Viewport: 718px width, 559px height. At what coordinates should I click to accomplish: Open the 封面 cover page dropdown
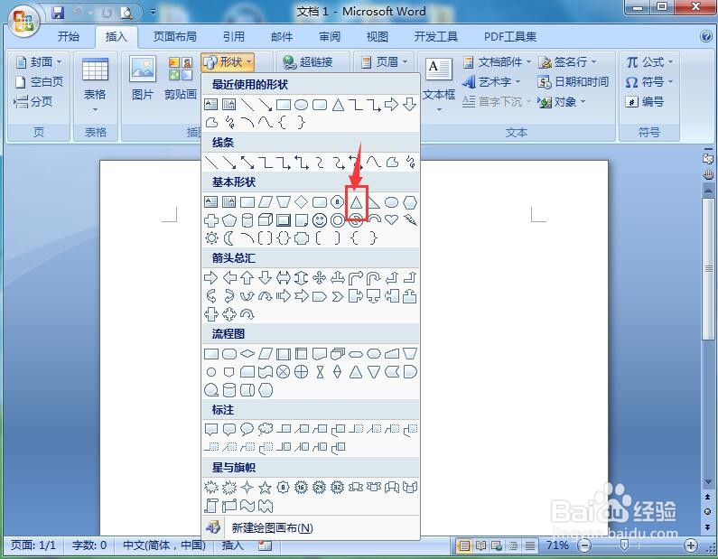tap(39, 61)
